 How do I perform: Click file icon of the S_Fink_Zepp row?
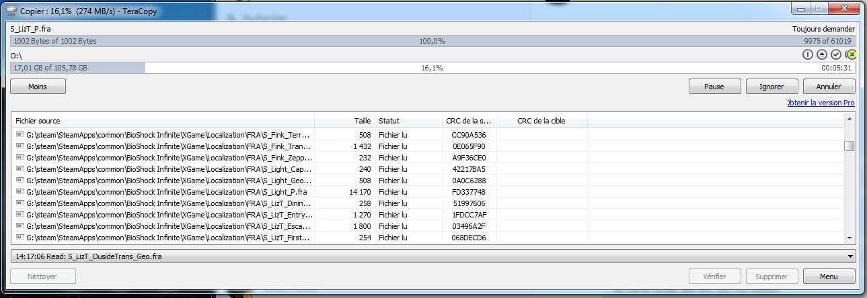20,158
